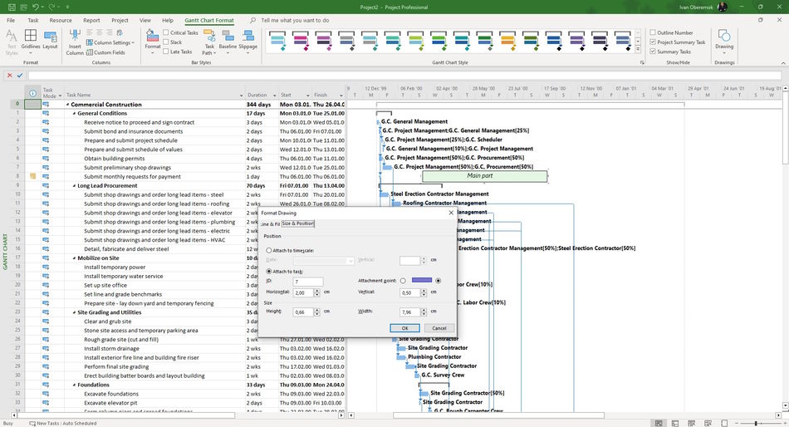Enable the Late Tasks checkbox
789x427 pixels.
166,52
